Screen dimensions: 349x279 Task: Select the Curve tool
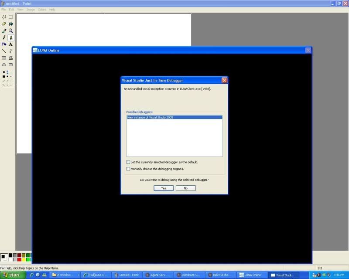[11, 51]
